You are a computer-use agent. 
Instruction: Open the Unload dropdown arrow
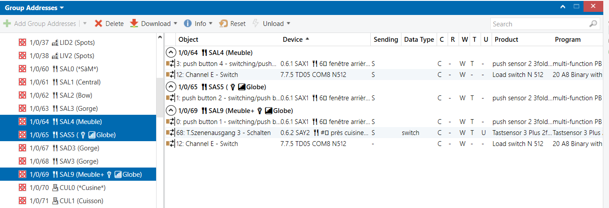point(288,24)
